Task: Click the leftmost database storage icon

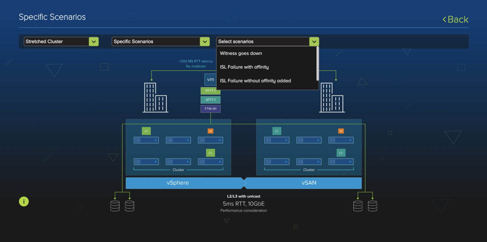Action: click(x=115, y=206)
